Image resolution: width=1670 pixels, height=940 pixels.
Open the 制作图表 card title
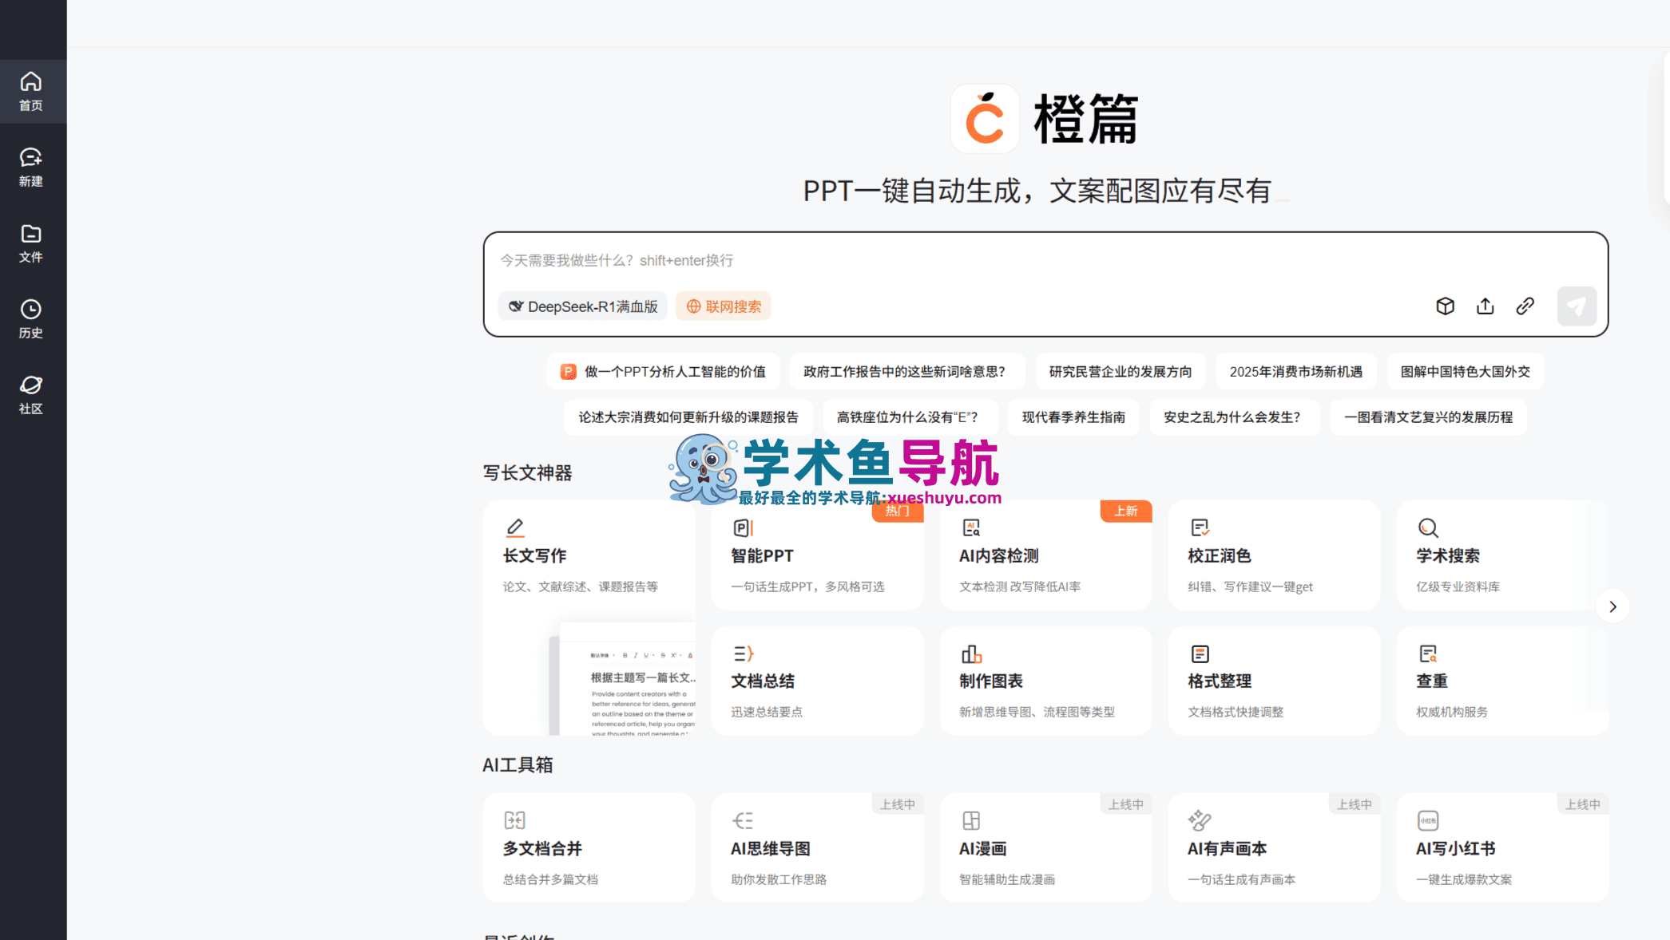pos(990,681)
